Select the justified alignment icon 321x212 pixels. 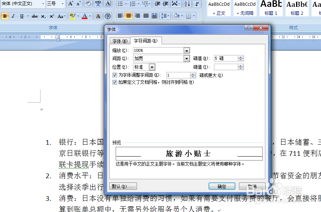146,16
